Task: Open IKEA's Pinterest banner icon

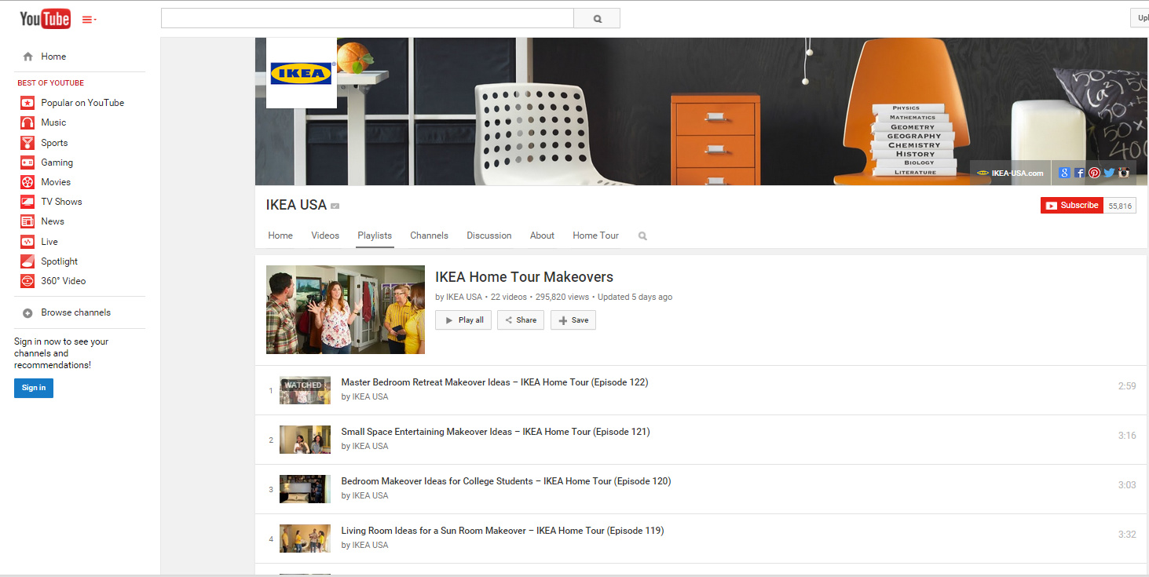Action: click(x=1094, y=173)
